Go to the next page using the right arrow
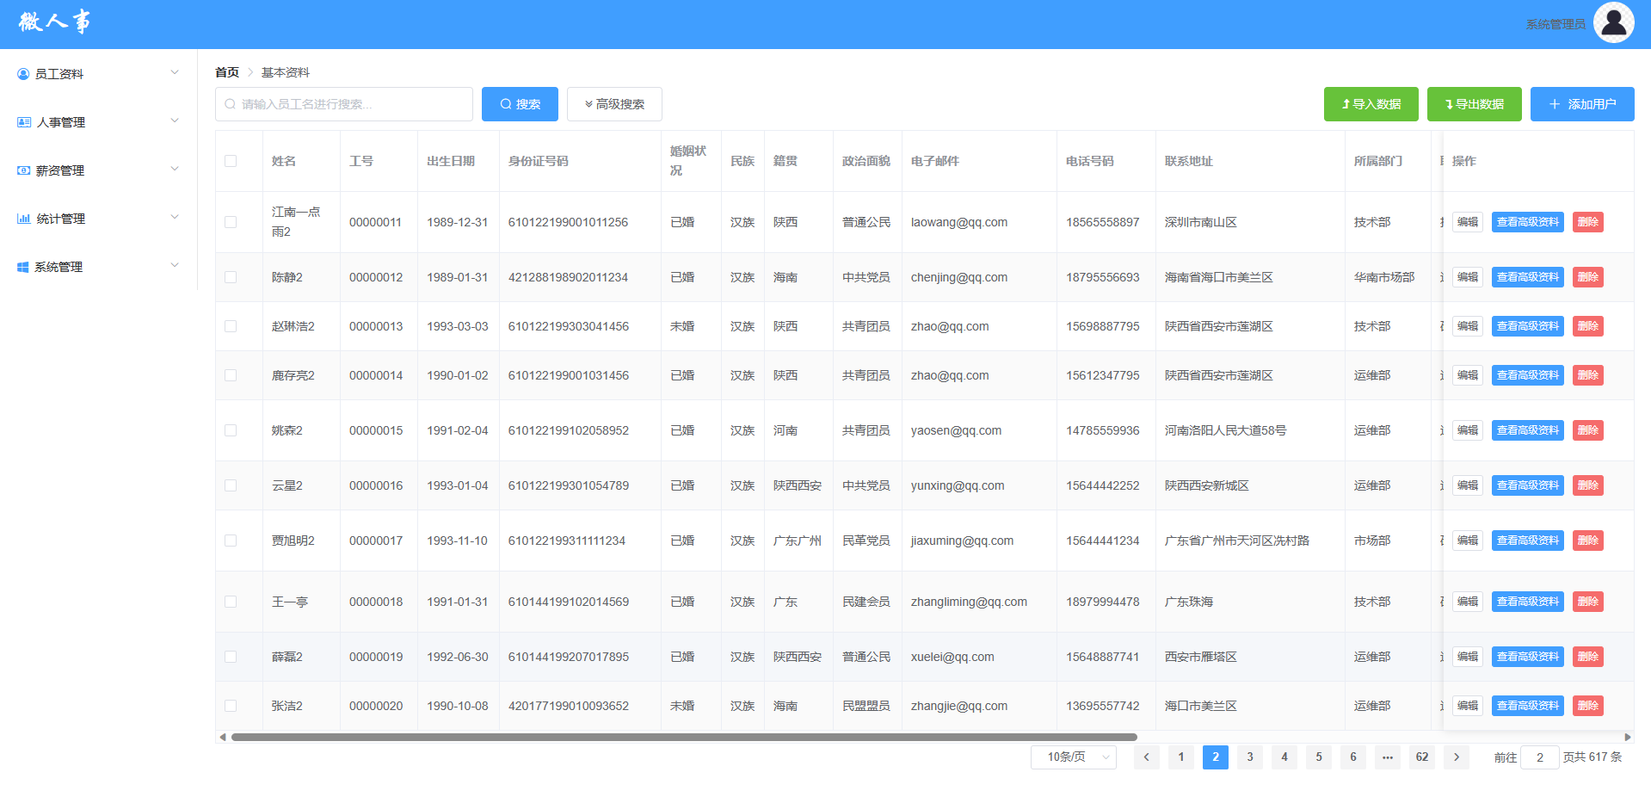This screenshot has height=797, width=1651. click(1456, 757)
